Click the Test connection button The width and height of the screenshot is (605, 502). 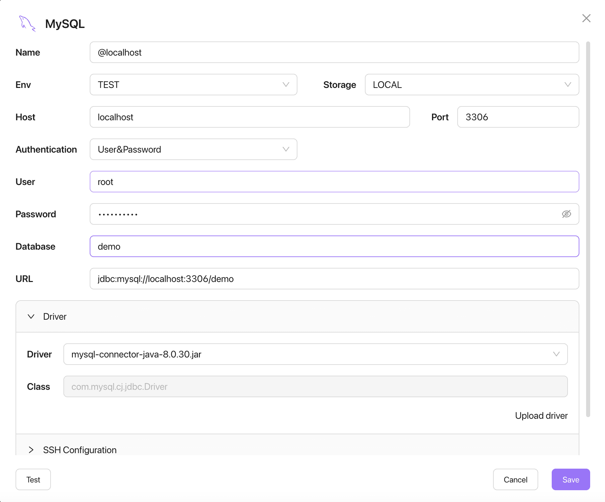(33, 479)
